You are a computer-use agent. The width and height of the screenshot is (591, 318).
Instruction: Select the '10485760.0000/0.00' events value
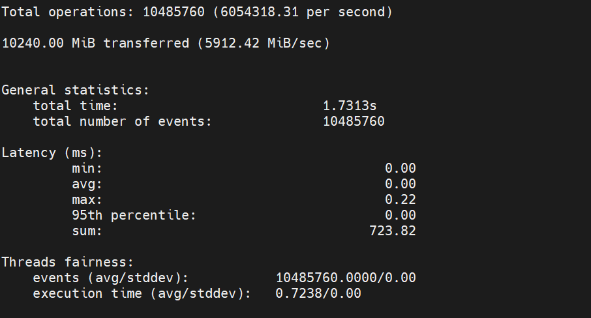(x=346, y=278)
